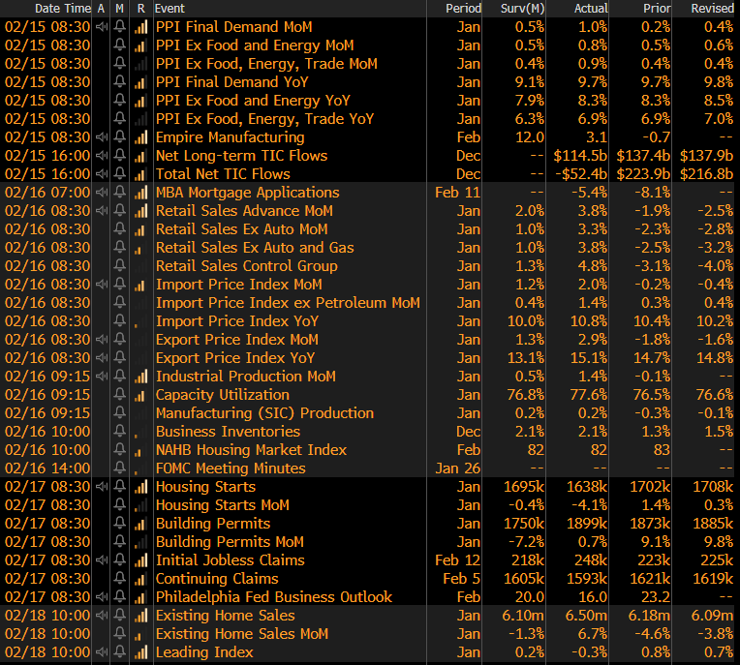Select the Surv(M) column header
This screenshot has width=740, height=665.
[x=522, y=8]
